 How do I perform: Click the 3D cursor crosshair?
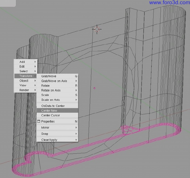tap(97, 29)
